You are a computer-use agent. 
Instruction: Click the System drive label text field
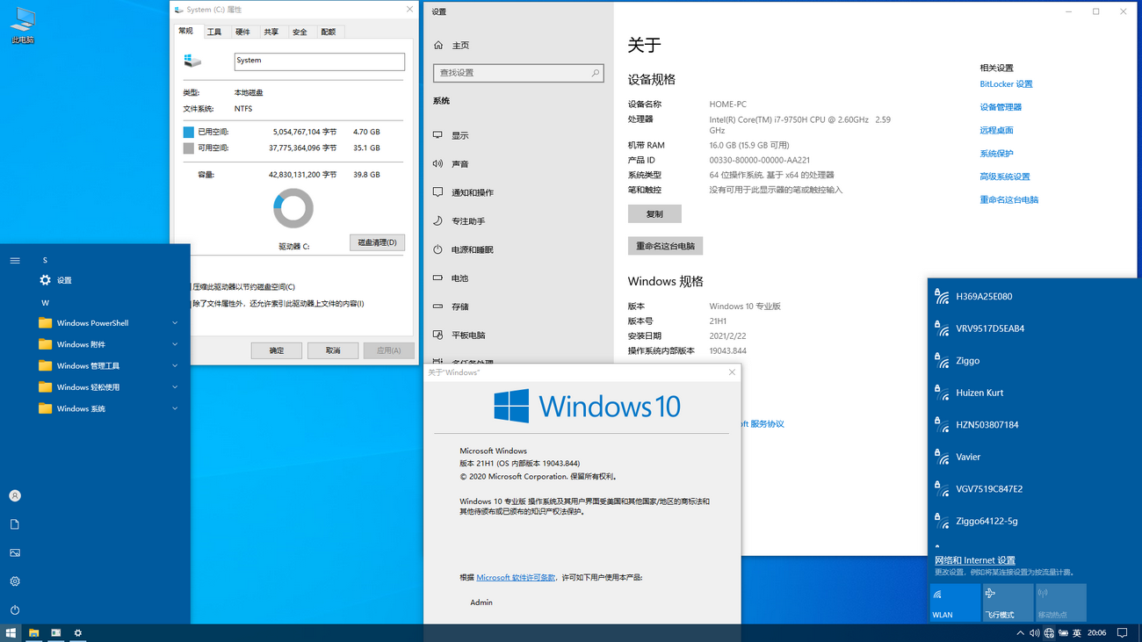320,61
